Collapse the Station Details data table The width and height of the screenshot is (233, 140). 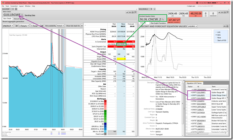(85, 25)
